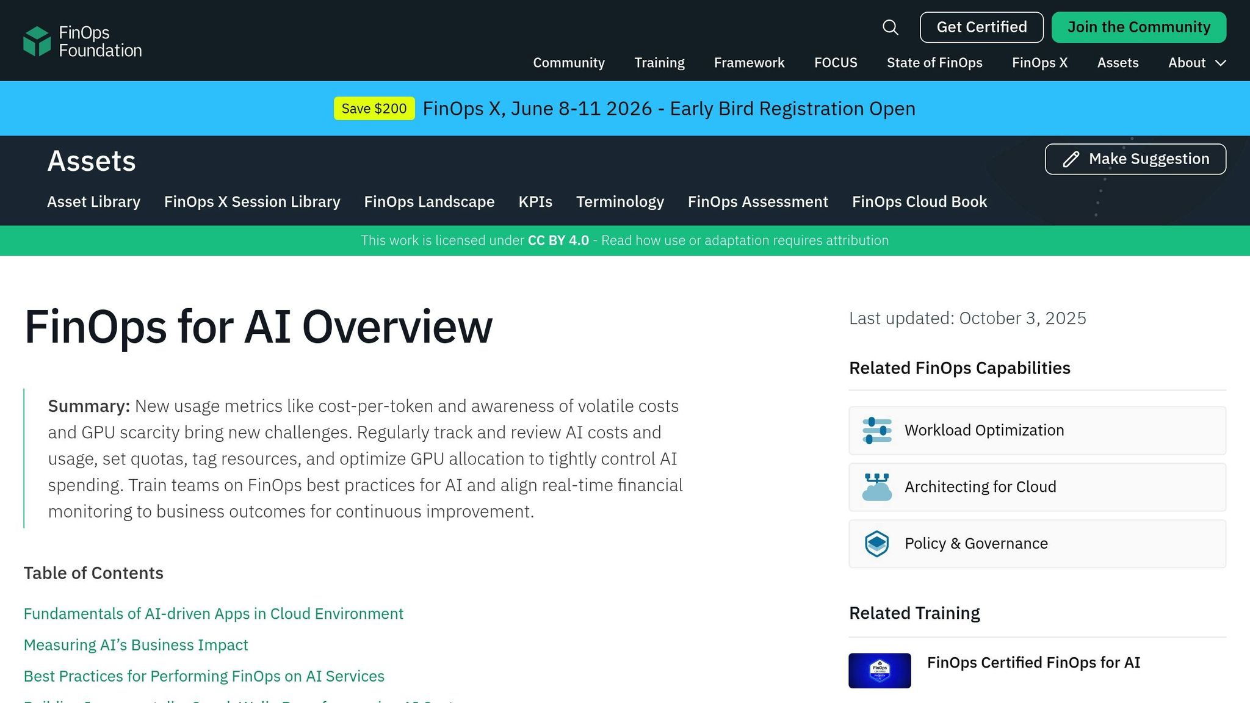Open the State of FinOps menu

pos(934,63)
